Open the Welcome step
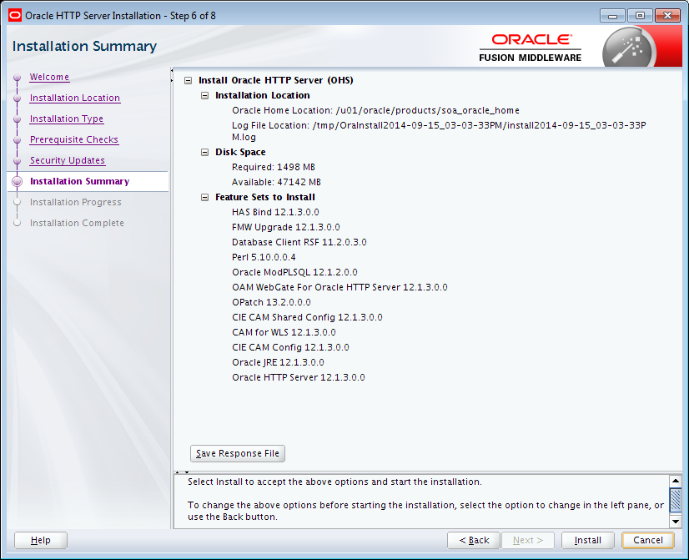 pos(49,77)
